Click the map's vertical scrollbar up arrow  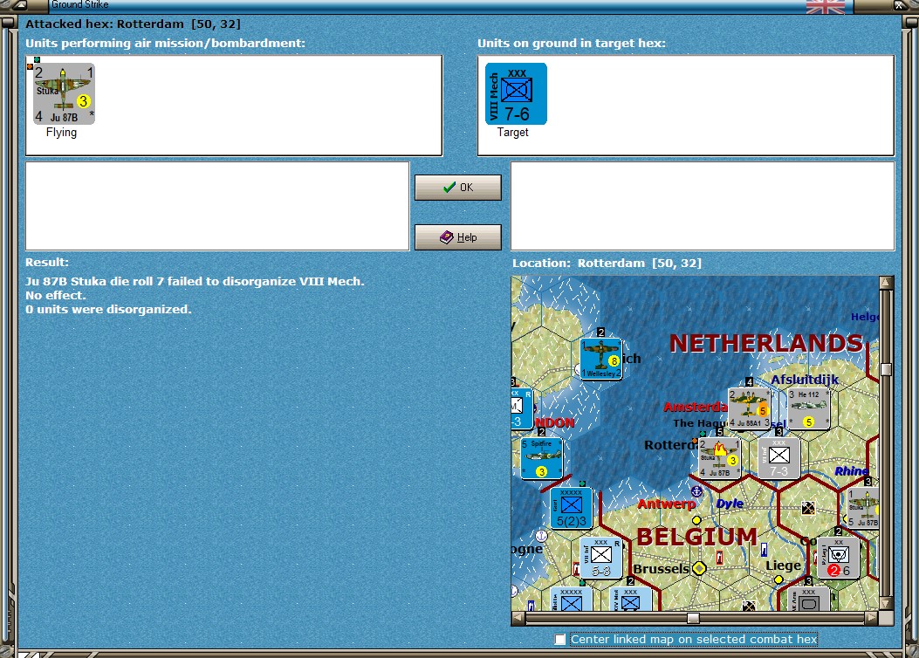[886, 283]
